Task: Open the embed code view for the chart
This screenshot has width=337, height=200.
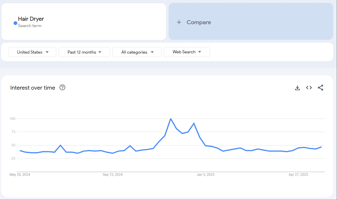Action: (309, 88)
